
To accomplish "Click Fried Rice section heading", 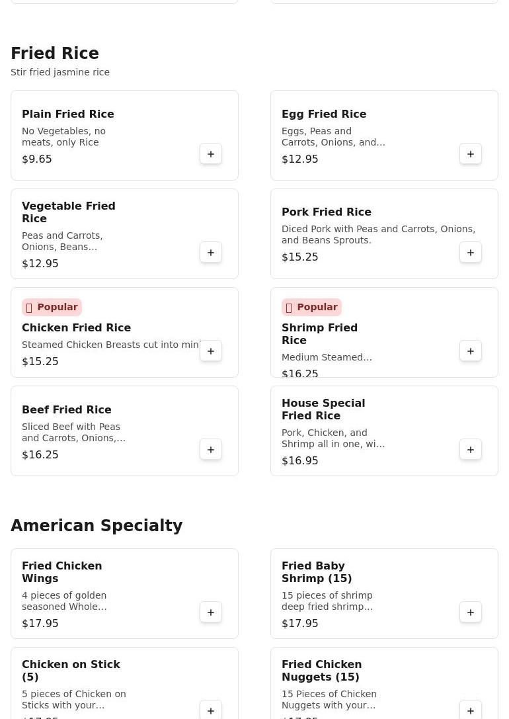I will point(55,54).
